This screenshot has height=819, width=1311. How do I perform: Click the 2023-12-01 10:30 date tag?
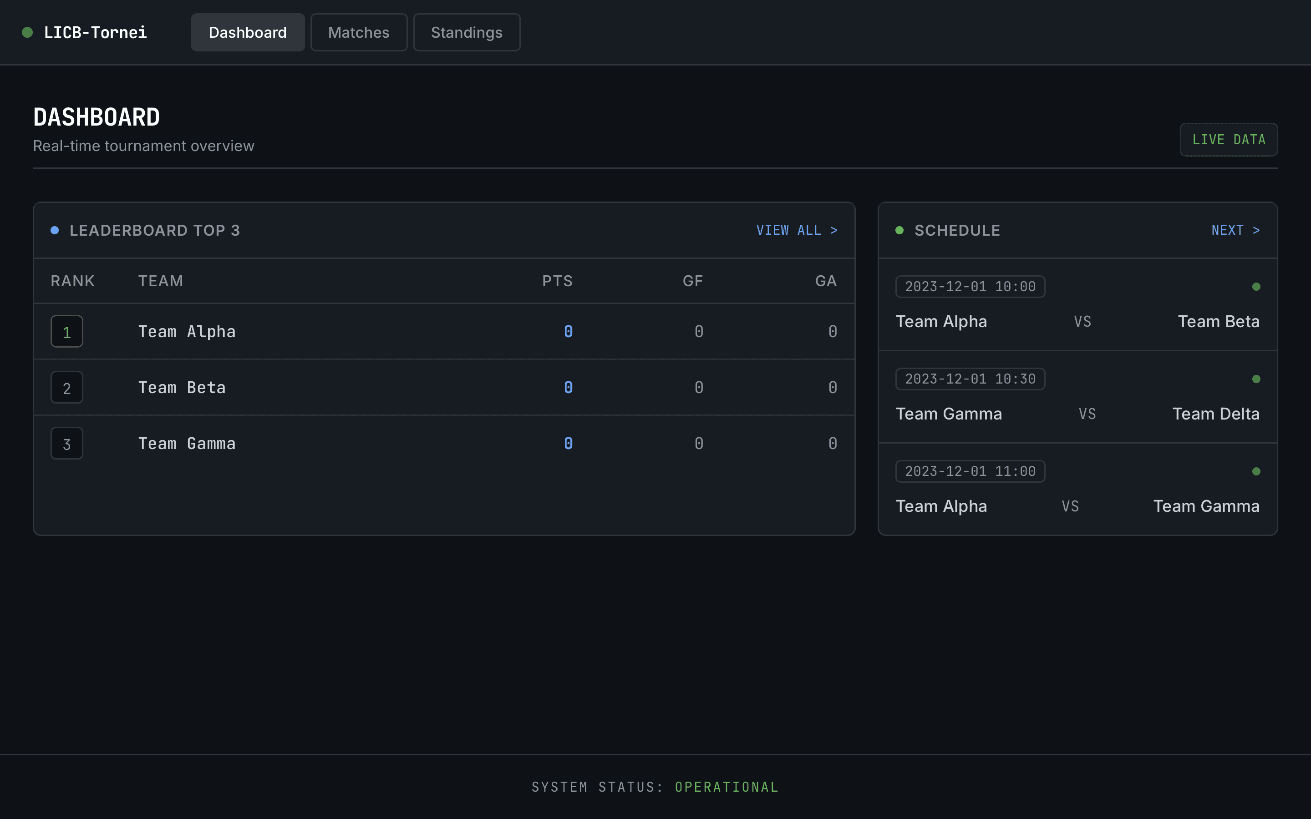970,379
